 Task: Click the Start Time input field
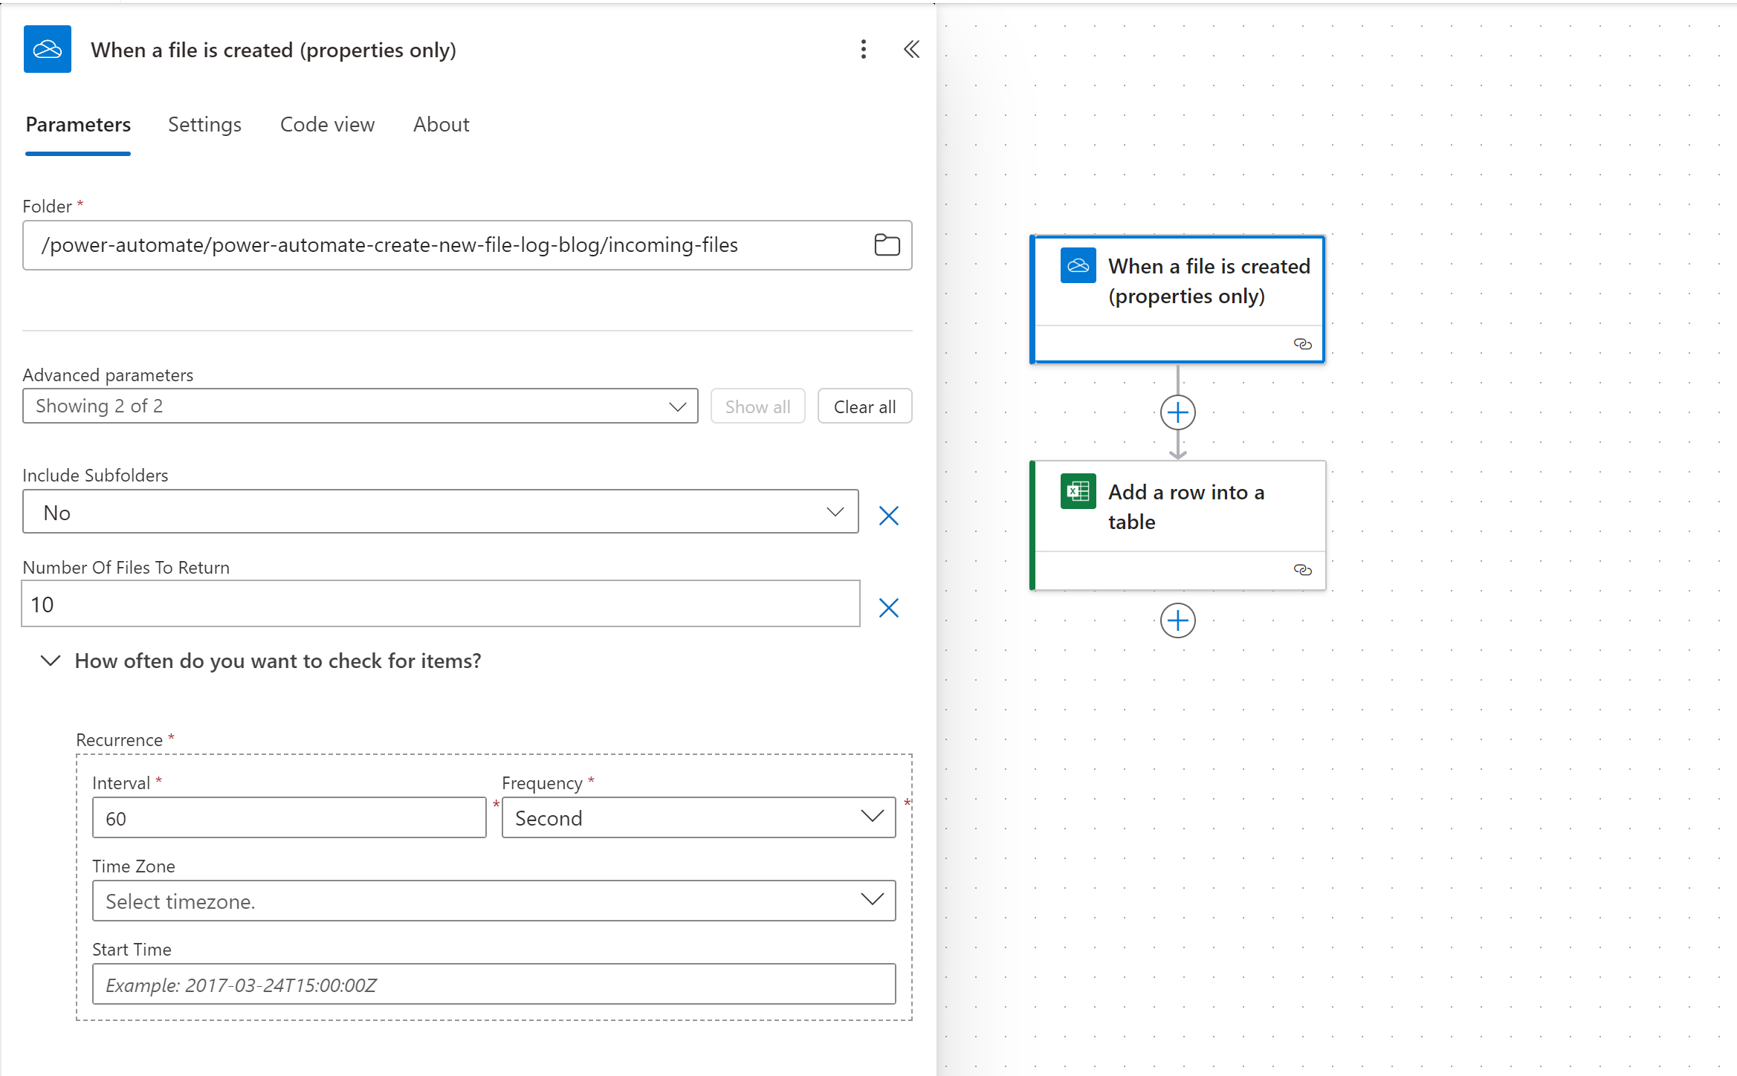pyautogui.click(x=494, y=984)
